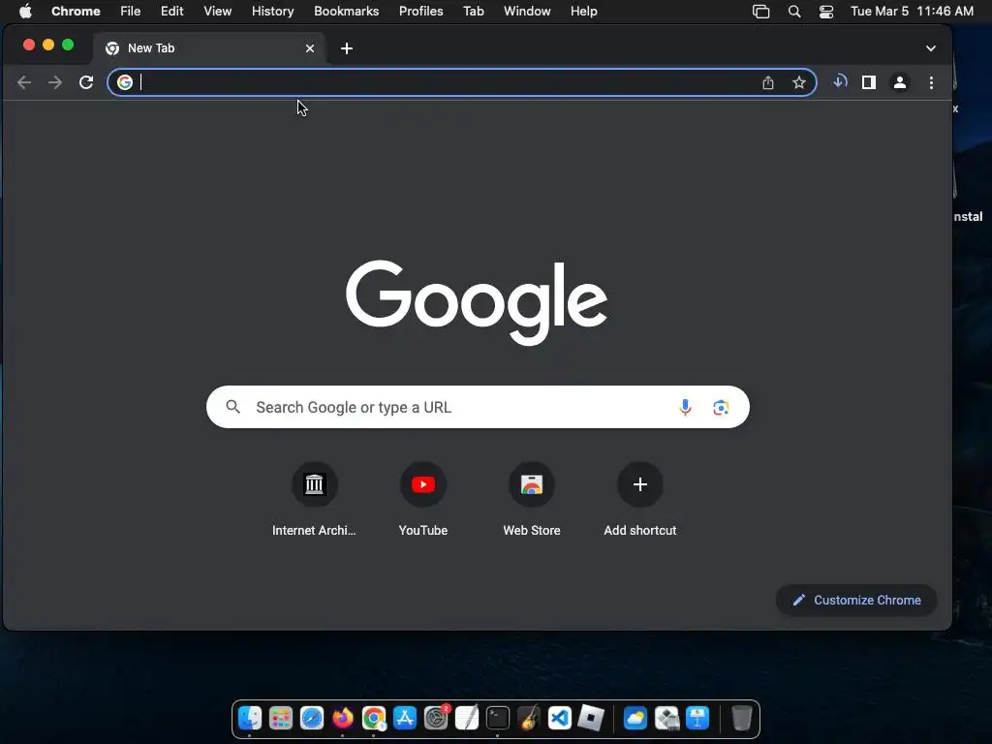The image size is (992, 744).
Task: Go back using the back arrow
Action: pyautogui.click(x=24, y=82)
